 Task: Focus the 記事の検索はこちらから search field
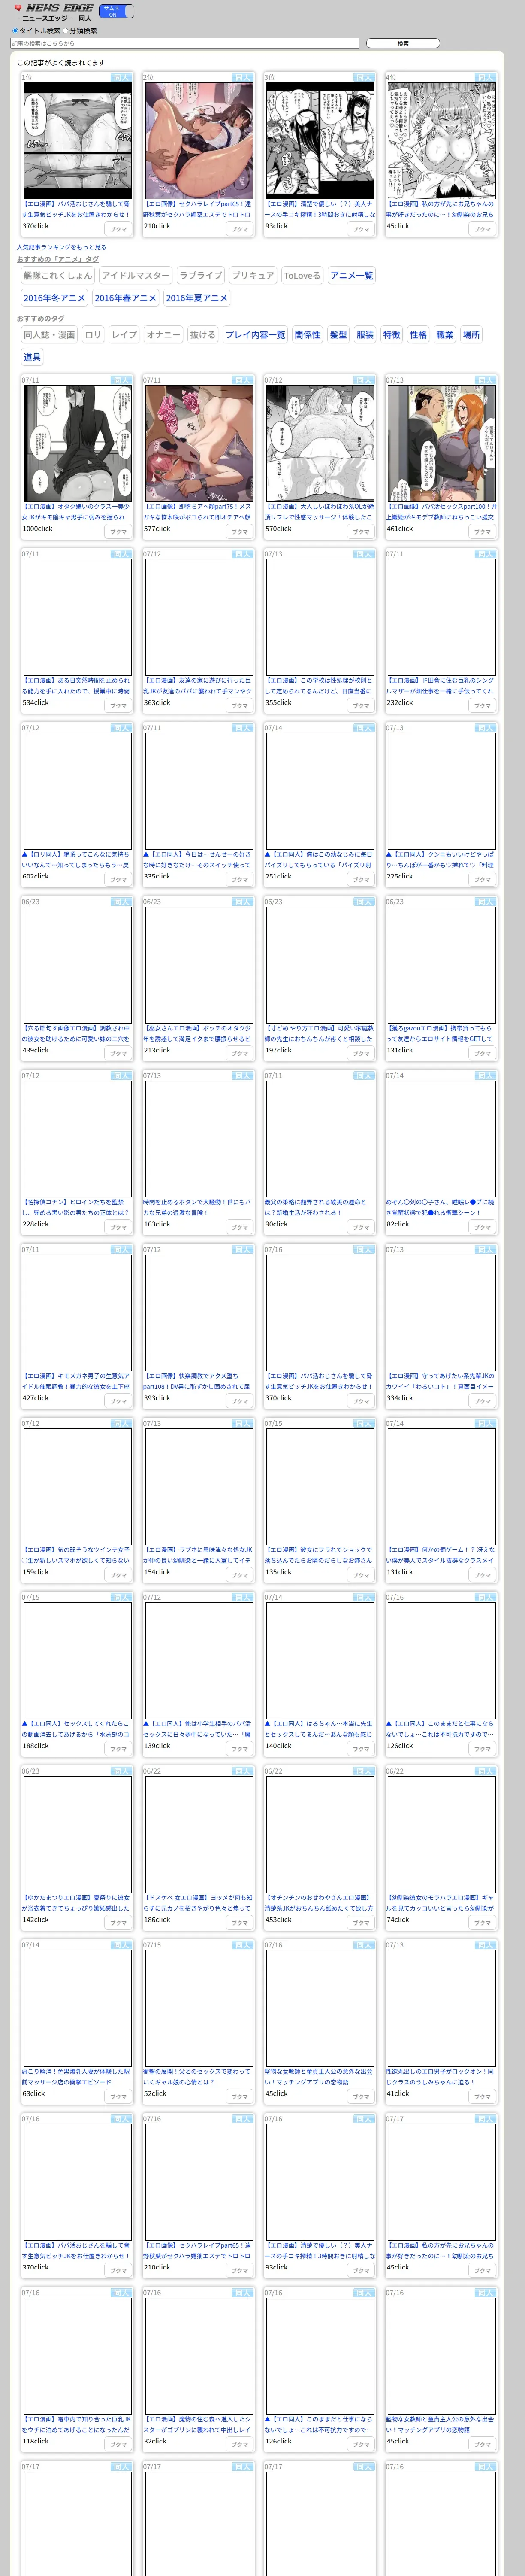pos(184,43)
